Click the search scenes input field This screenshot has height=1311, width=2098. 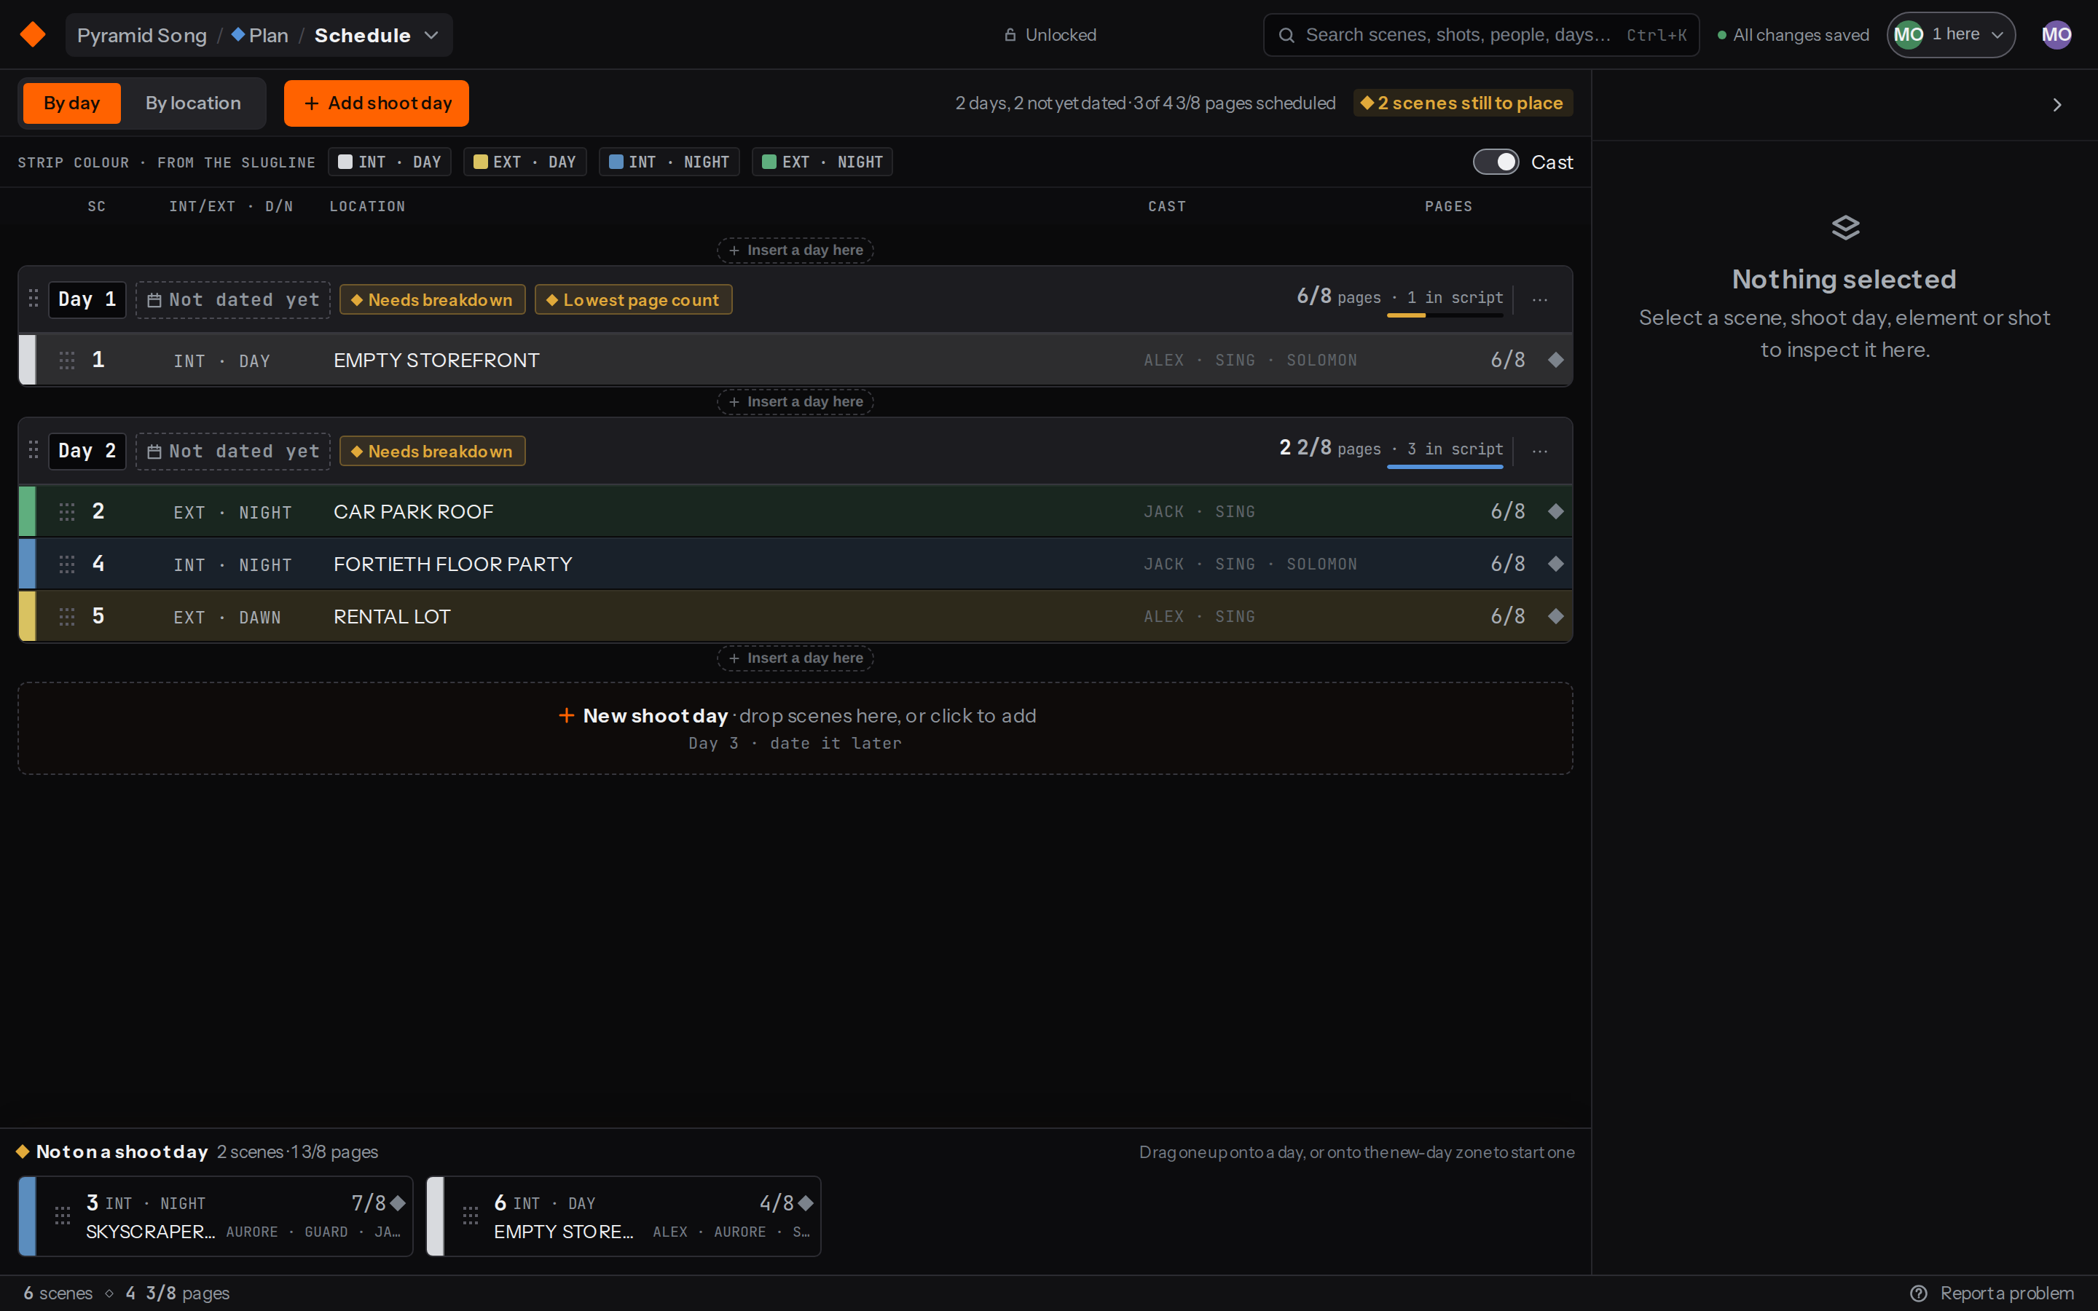coord(1481,35)
